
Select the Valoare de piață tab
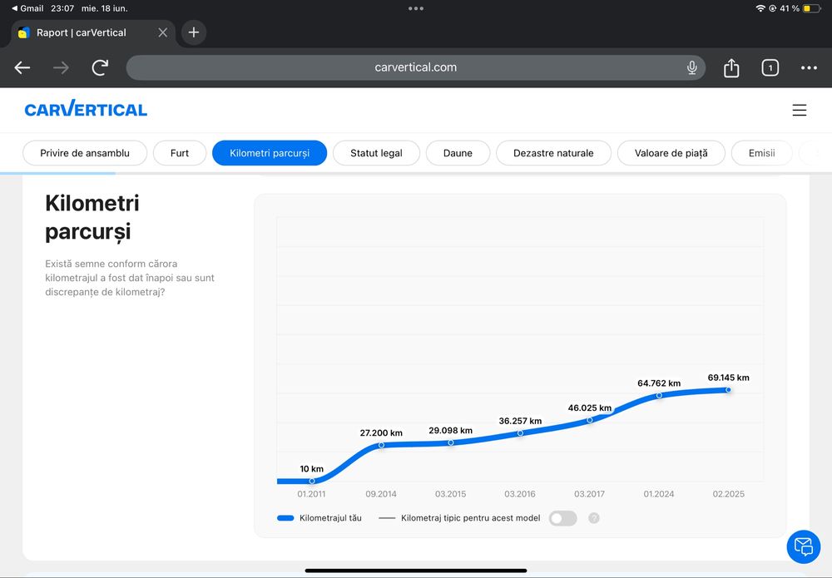tap(671, 153)
